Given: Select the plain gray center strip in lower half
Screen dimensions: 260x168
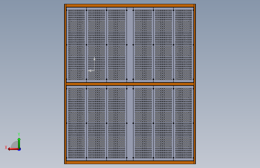Looking at the screenshot, I should pyautogui.click(x=130, y=123).
